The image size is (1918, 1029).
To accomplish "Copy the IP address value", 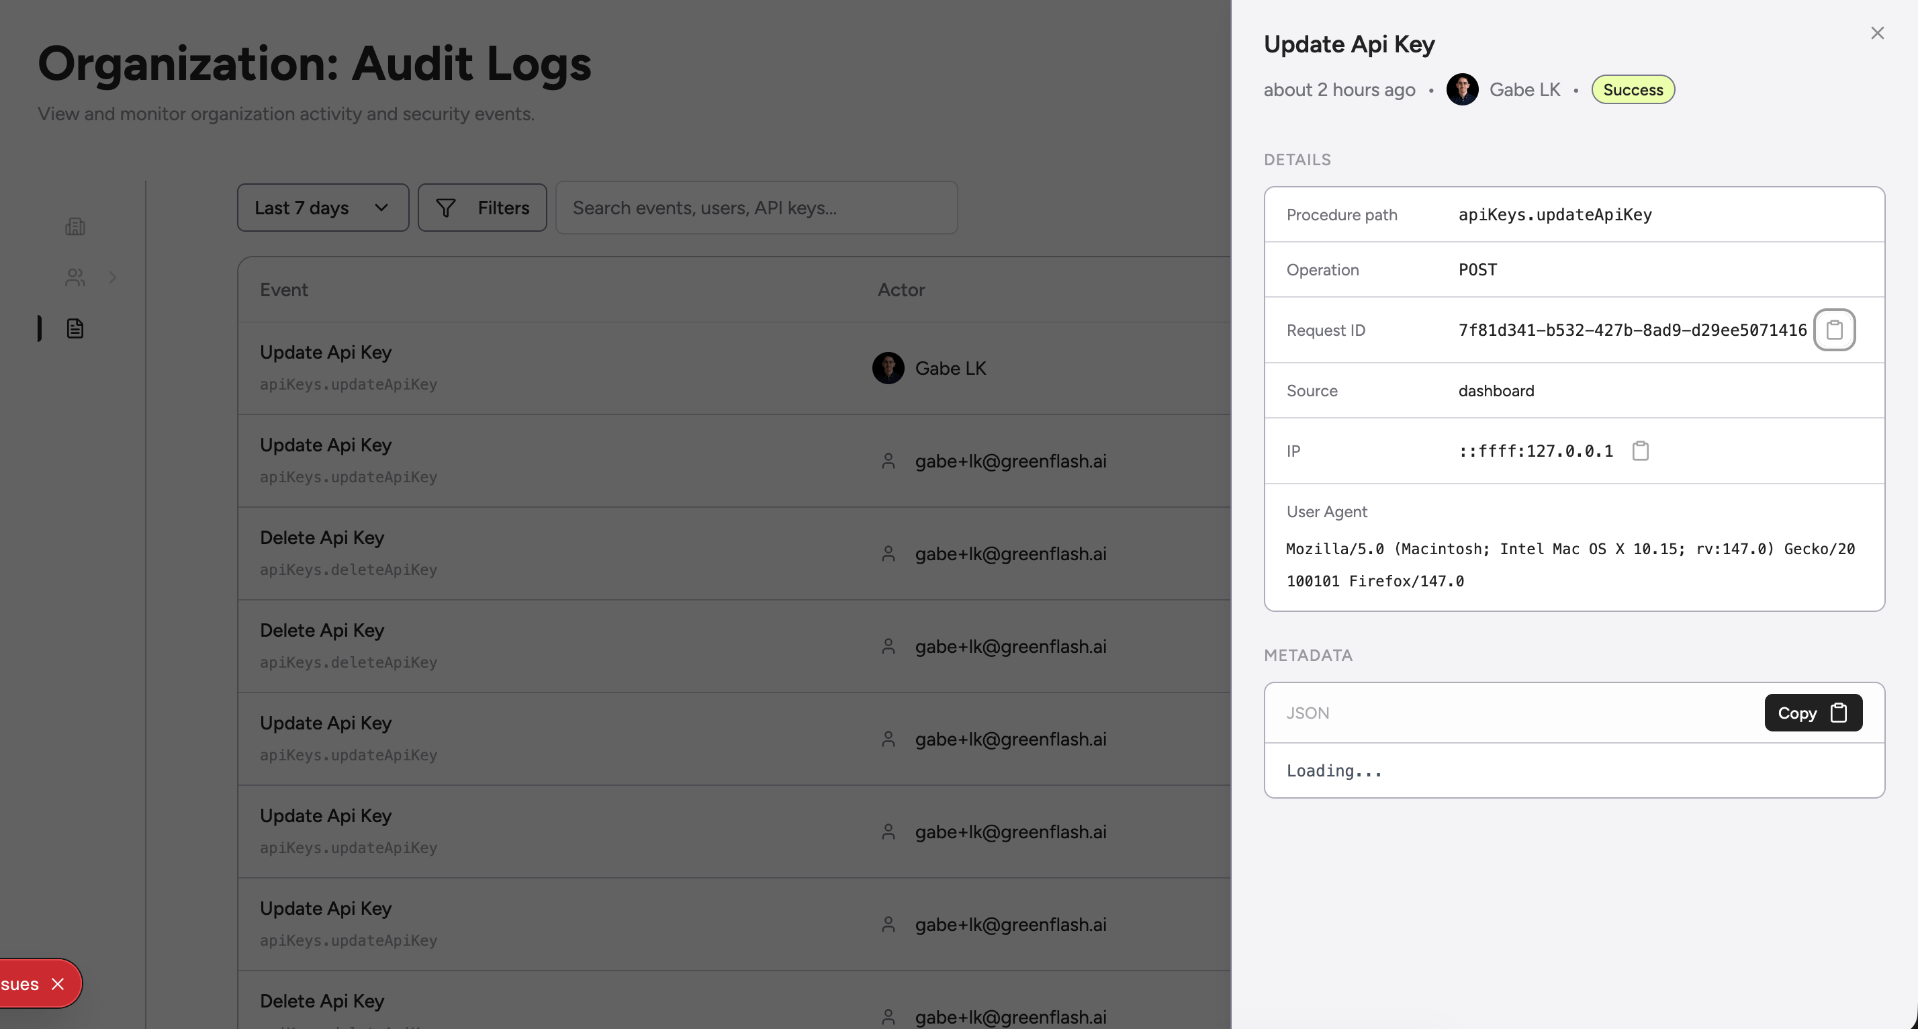I will point(1640,451).
